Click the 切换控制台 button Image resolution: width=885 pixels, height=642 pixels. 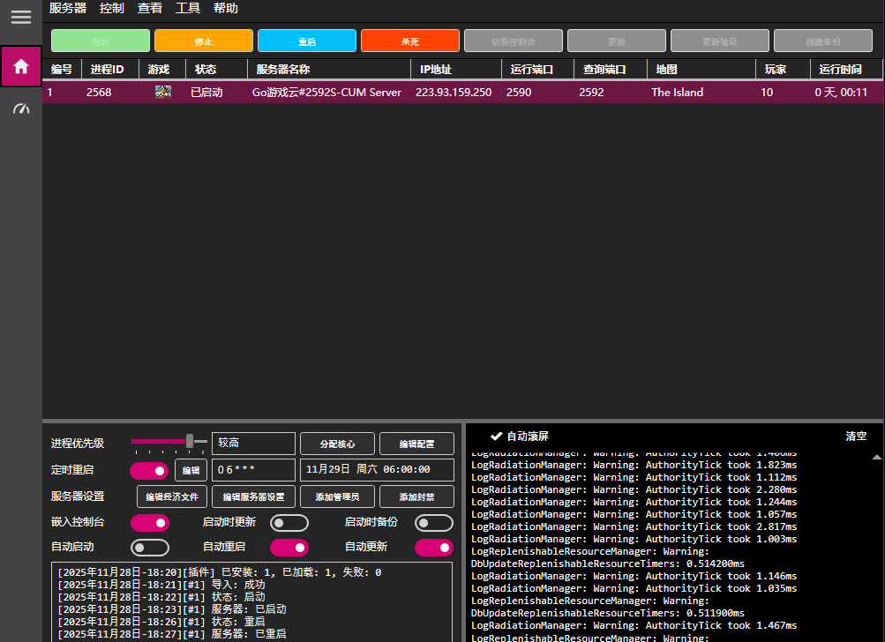click(513, 41)
